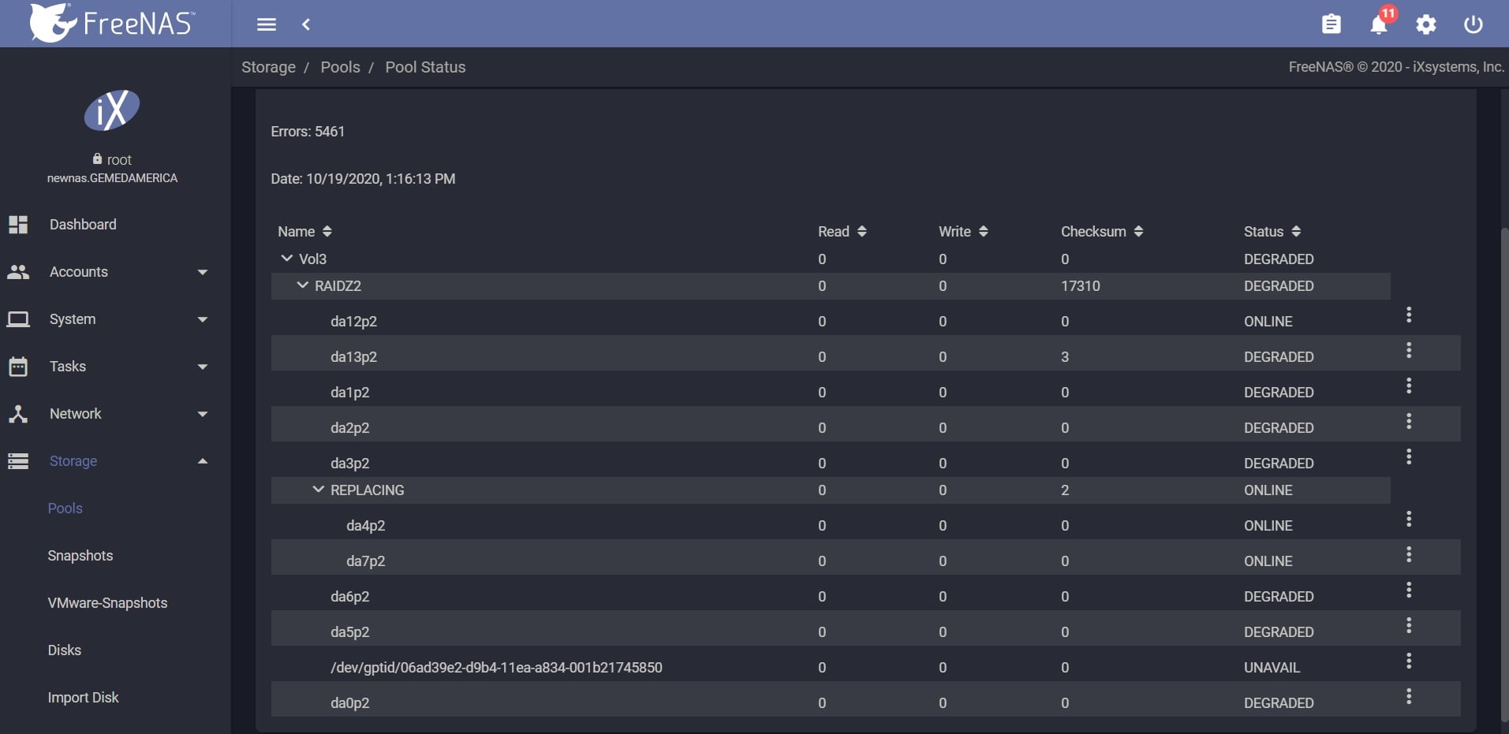Collapse the REPLACING group
The height and width of the screenshot is (734, 1509).
(318, 490)
